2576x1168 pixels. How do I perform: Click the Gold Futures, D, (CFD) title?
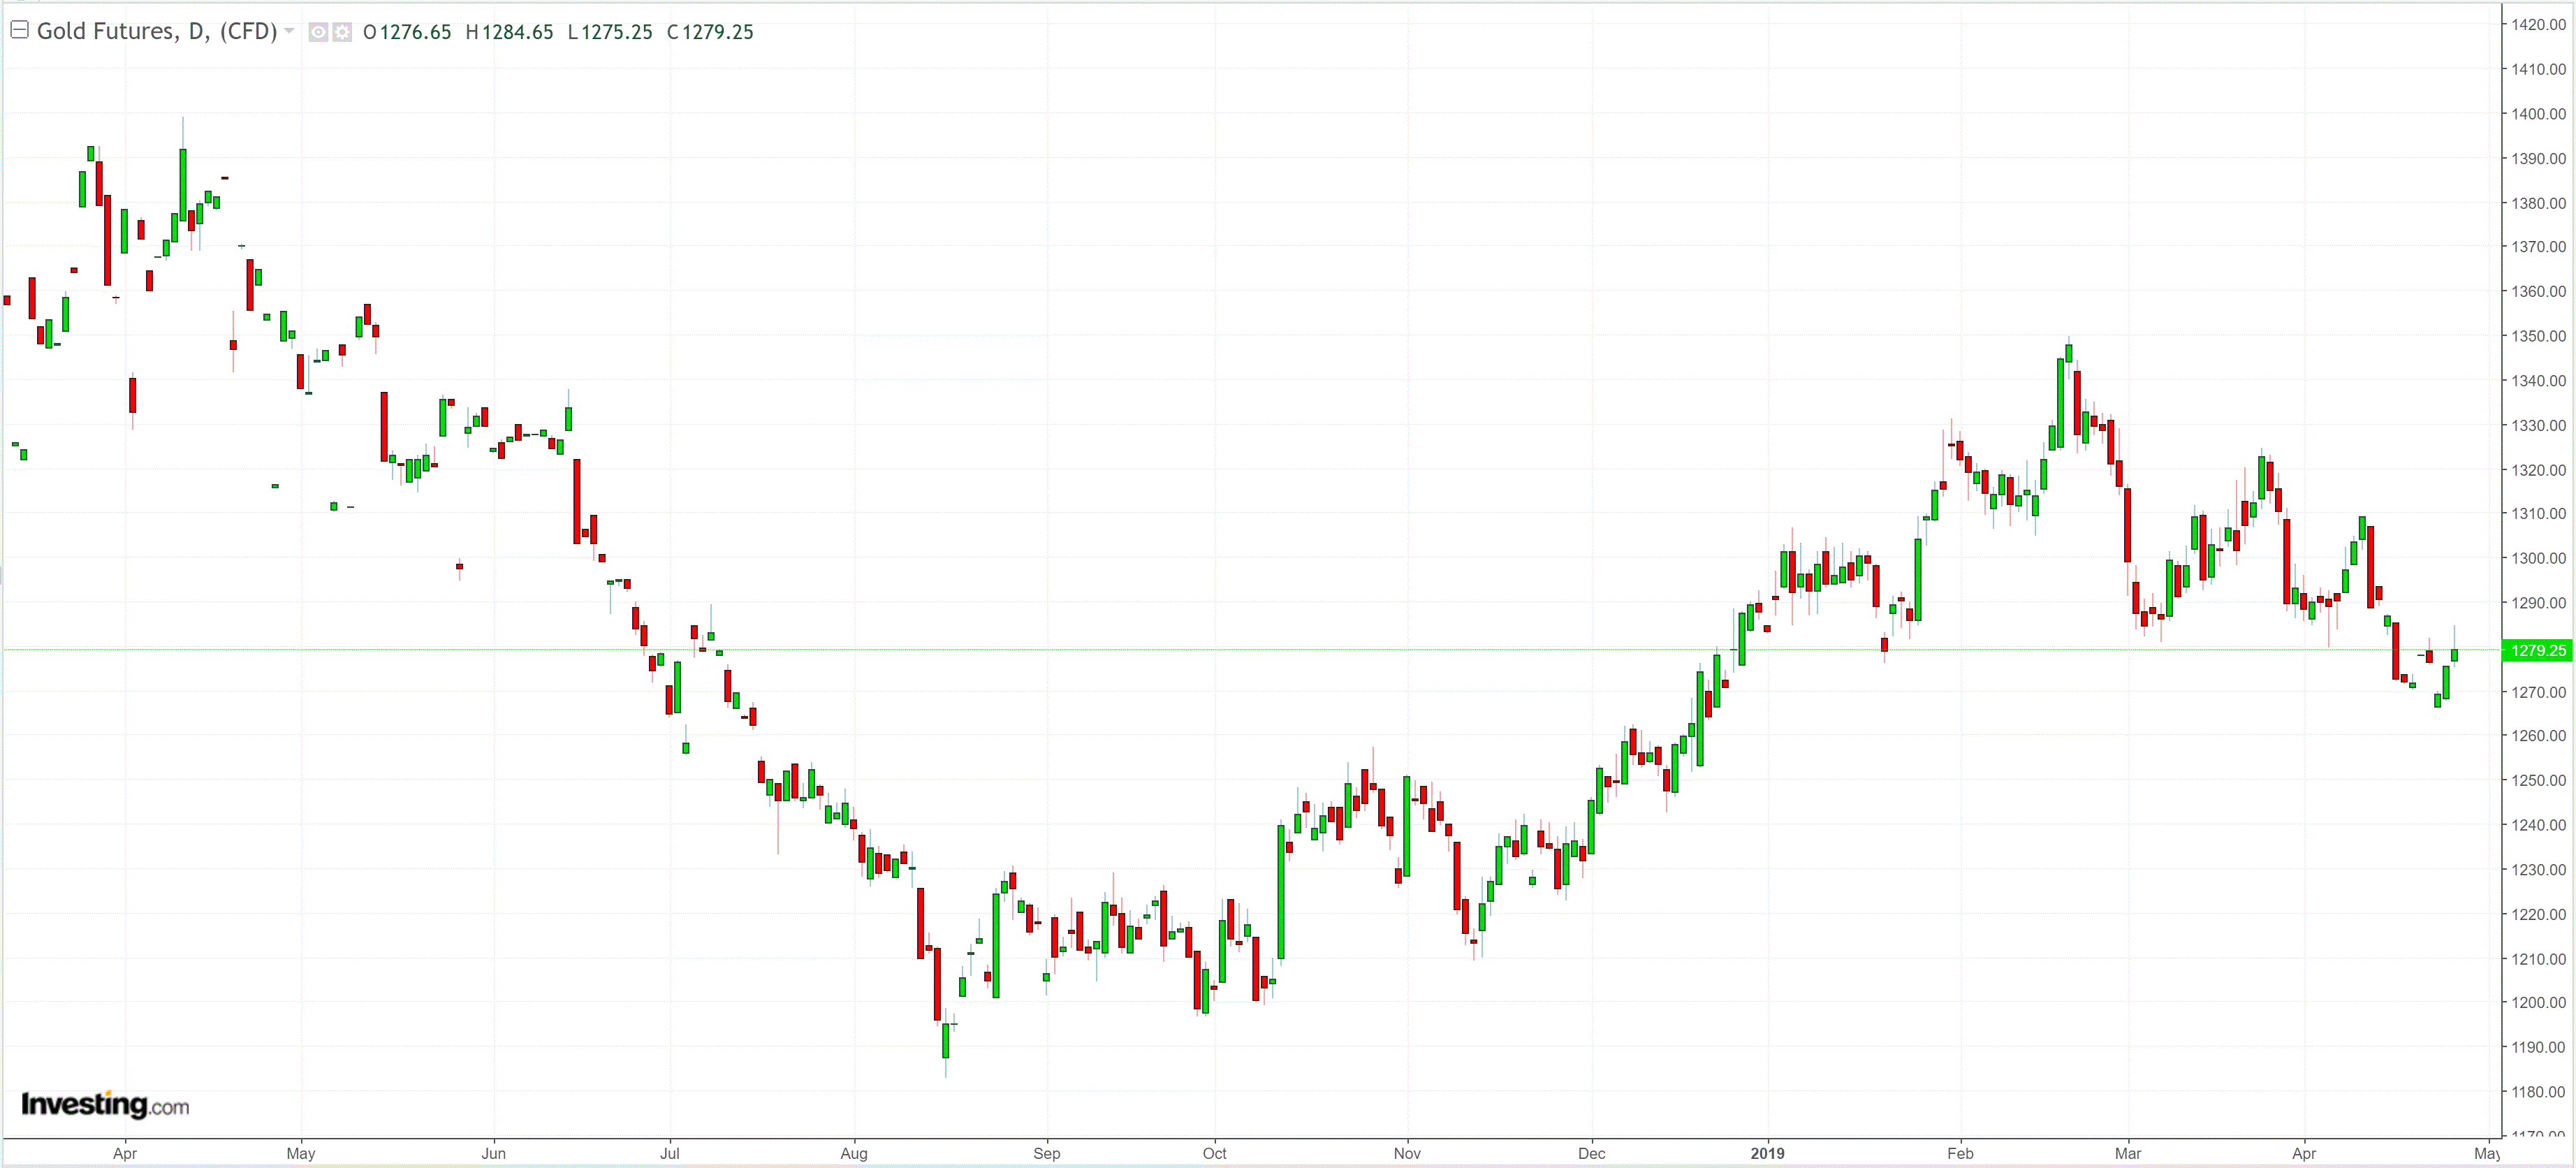(157, 31)
